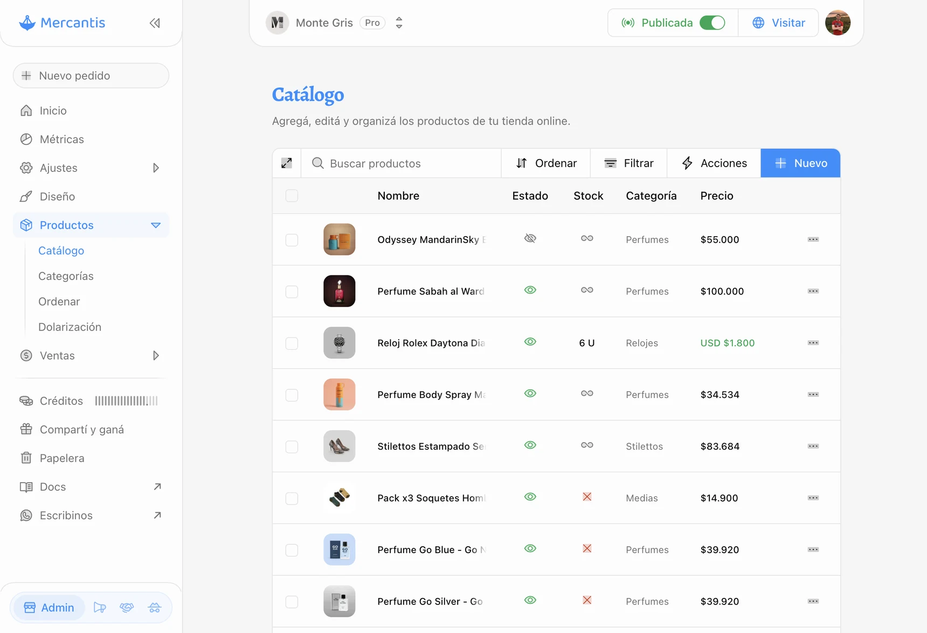Open row menu for Pack x3 Soquetes
This screenshot has width=927, height=633.
click(813, 498)
